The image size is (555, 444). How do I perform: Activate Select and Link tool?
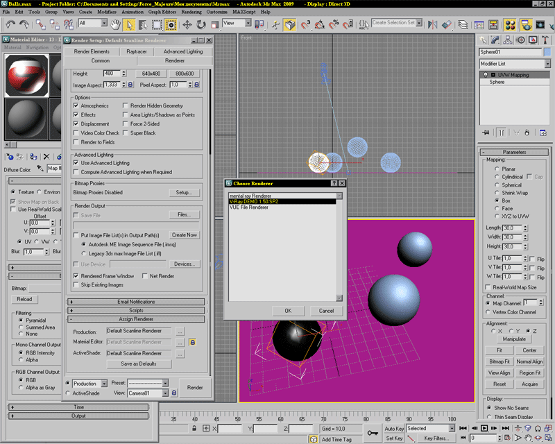[40, 24]
